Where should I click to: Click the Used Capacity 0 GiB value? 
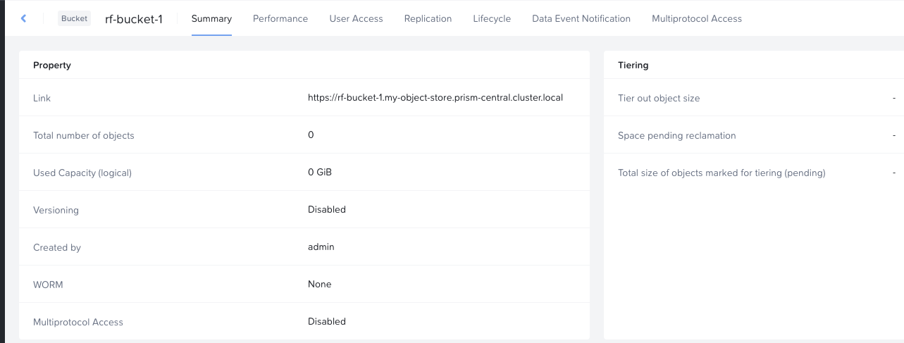(320, 172)
